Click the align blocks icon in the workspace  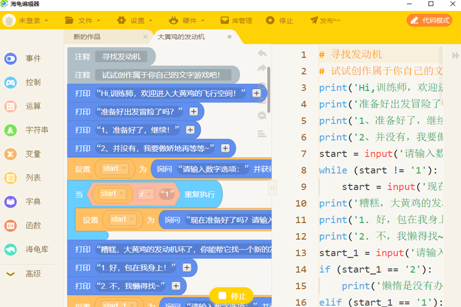(x=262, y=134)
